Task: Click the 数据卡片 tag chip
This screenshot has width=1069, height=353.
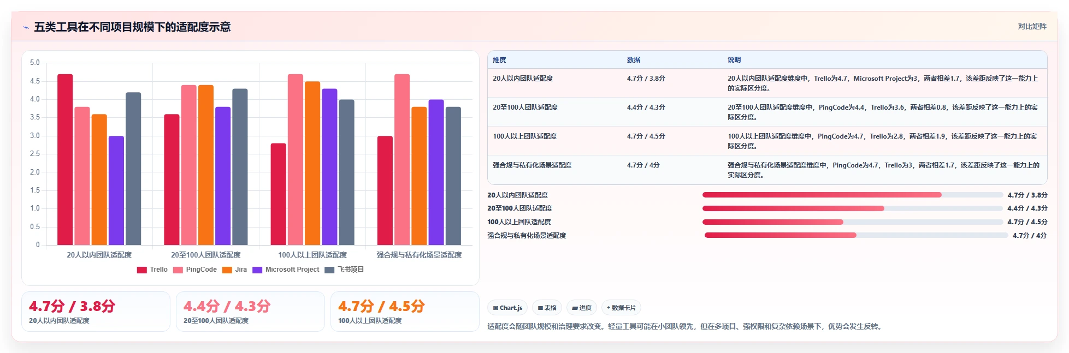Action: click(x=621, y=308)
